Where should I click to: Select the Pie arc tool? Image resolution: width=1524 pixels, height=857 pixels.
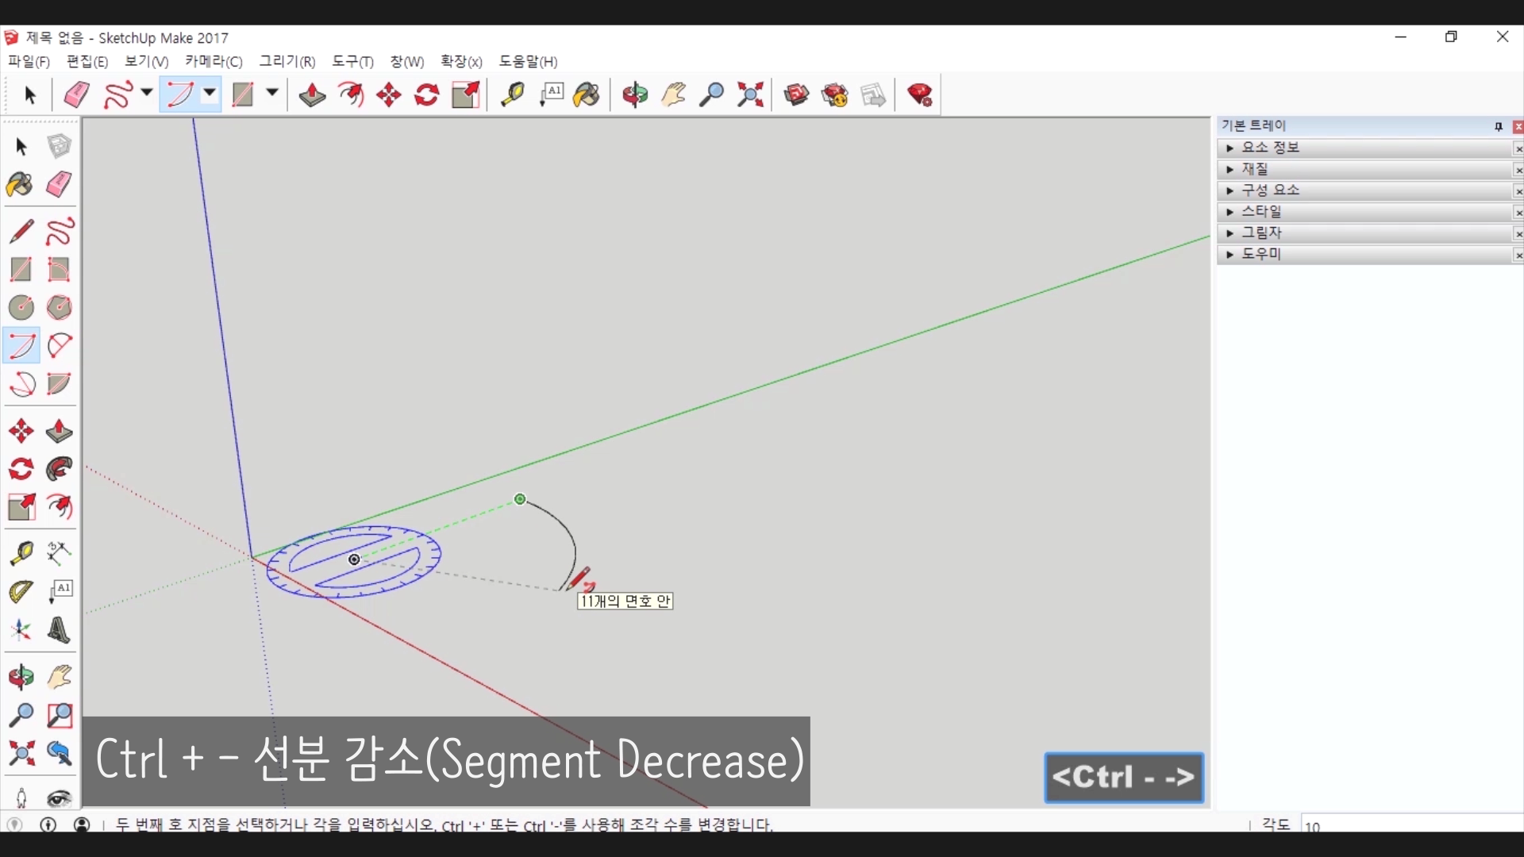point(59,384)
